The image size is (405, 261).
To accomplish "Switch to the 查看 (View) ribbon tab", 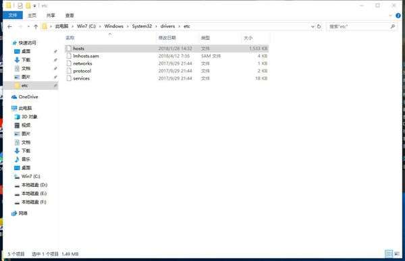I will (70, 16).
